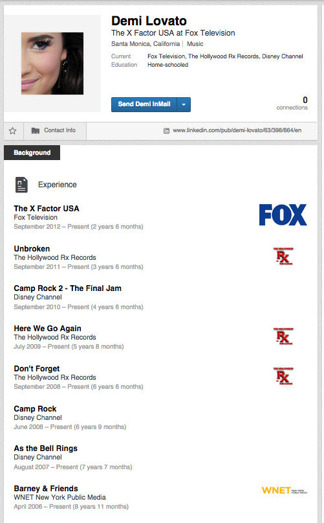Click the Rx Records logo beside Here We Go Again

283,336
